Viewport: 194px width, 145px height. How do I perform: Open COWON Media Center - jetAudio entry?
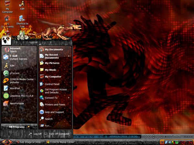(x=19, y=81)
